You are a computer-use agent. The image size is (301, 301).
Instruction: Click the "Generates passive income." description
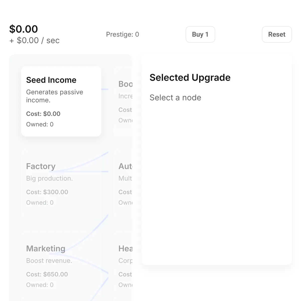(54, 96)
